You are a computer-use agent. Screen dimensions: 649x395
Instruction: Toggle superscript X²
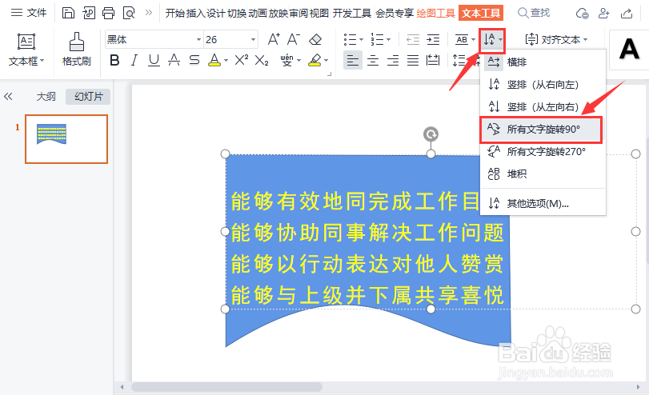pos(242,61)
